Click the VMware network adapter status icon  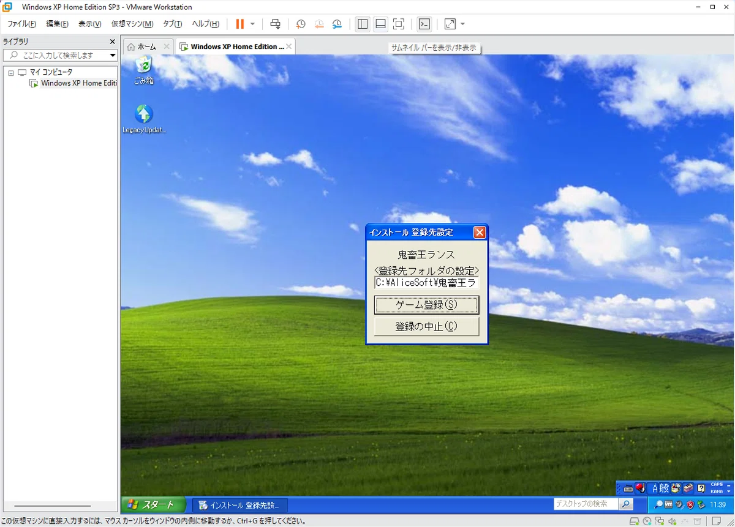(660, 521)
